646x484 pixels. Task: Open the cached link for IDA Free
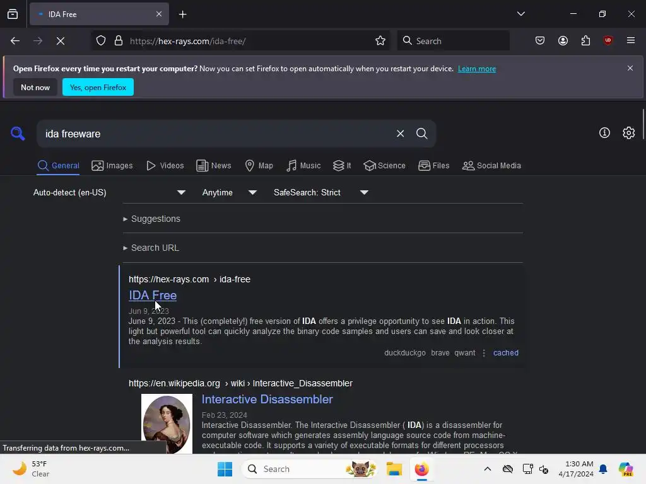pyautogui.click(x=505, y=353)
